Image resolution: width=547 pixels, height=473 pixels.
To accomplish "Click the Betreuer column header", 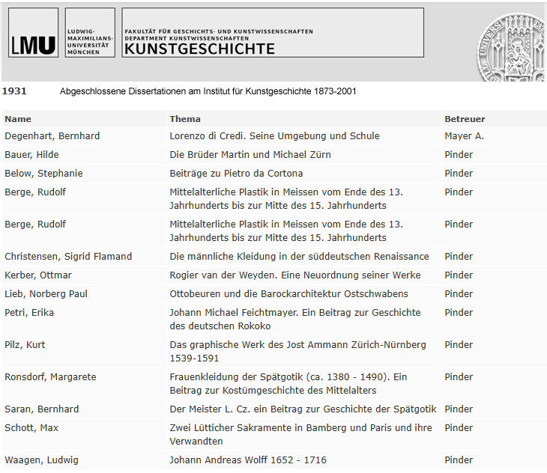I will 465,119.
